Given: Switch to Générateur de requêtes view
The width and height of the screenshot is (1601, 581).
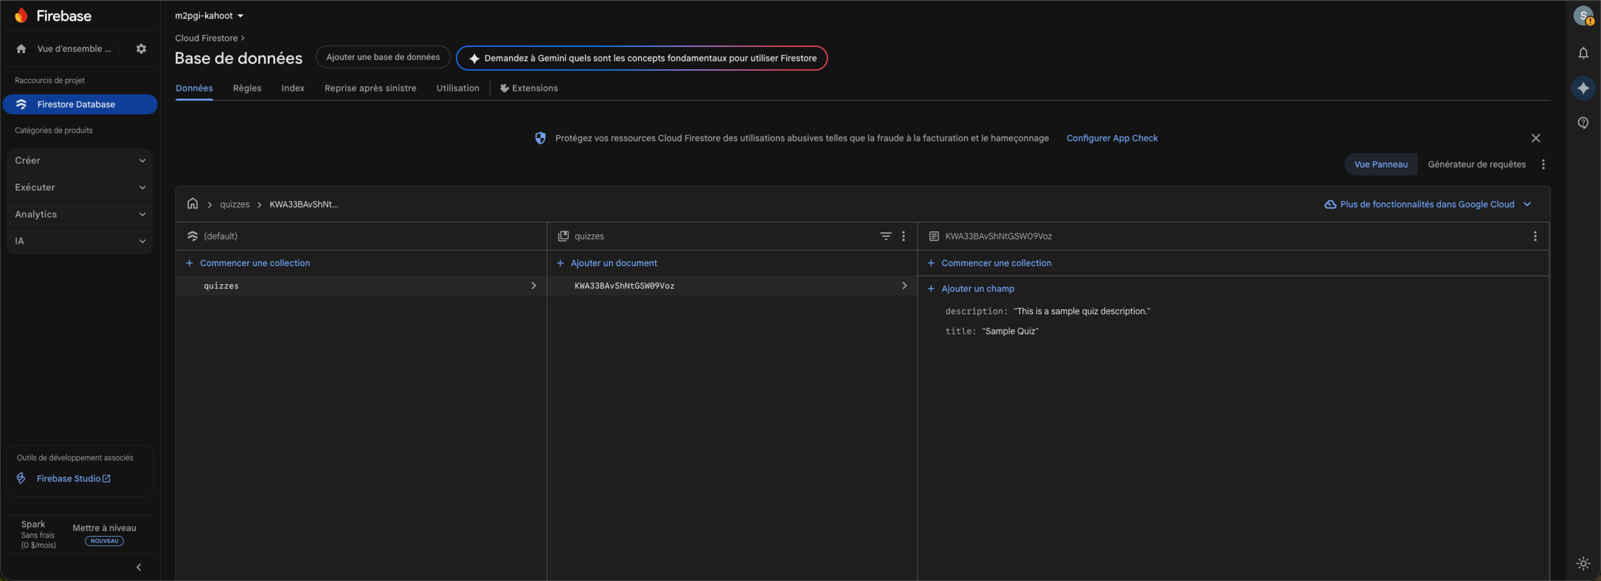Looking at the screenshot, I should coord(1477,164).
